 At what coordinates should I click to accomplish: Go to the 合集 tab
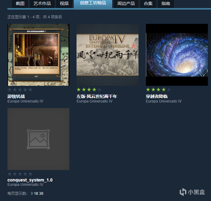(x=148, y=4)
